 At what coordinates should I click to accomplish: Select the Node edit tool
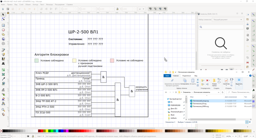3,19
